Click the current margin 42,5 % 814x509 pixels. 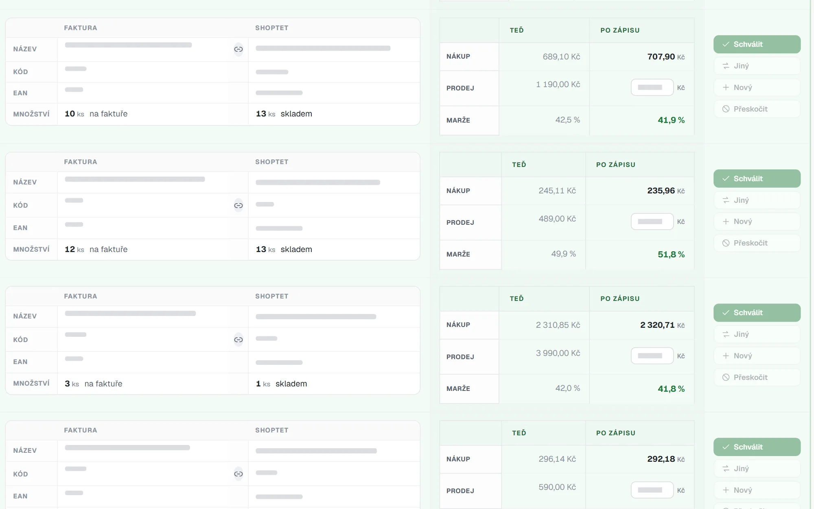tap(568, 120)
